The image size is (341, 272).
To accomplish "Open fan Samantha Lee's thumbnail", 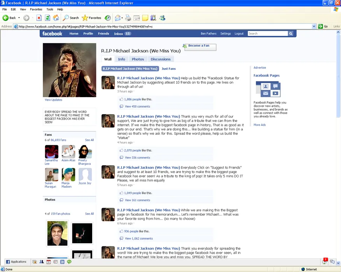I will [52, 152].
